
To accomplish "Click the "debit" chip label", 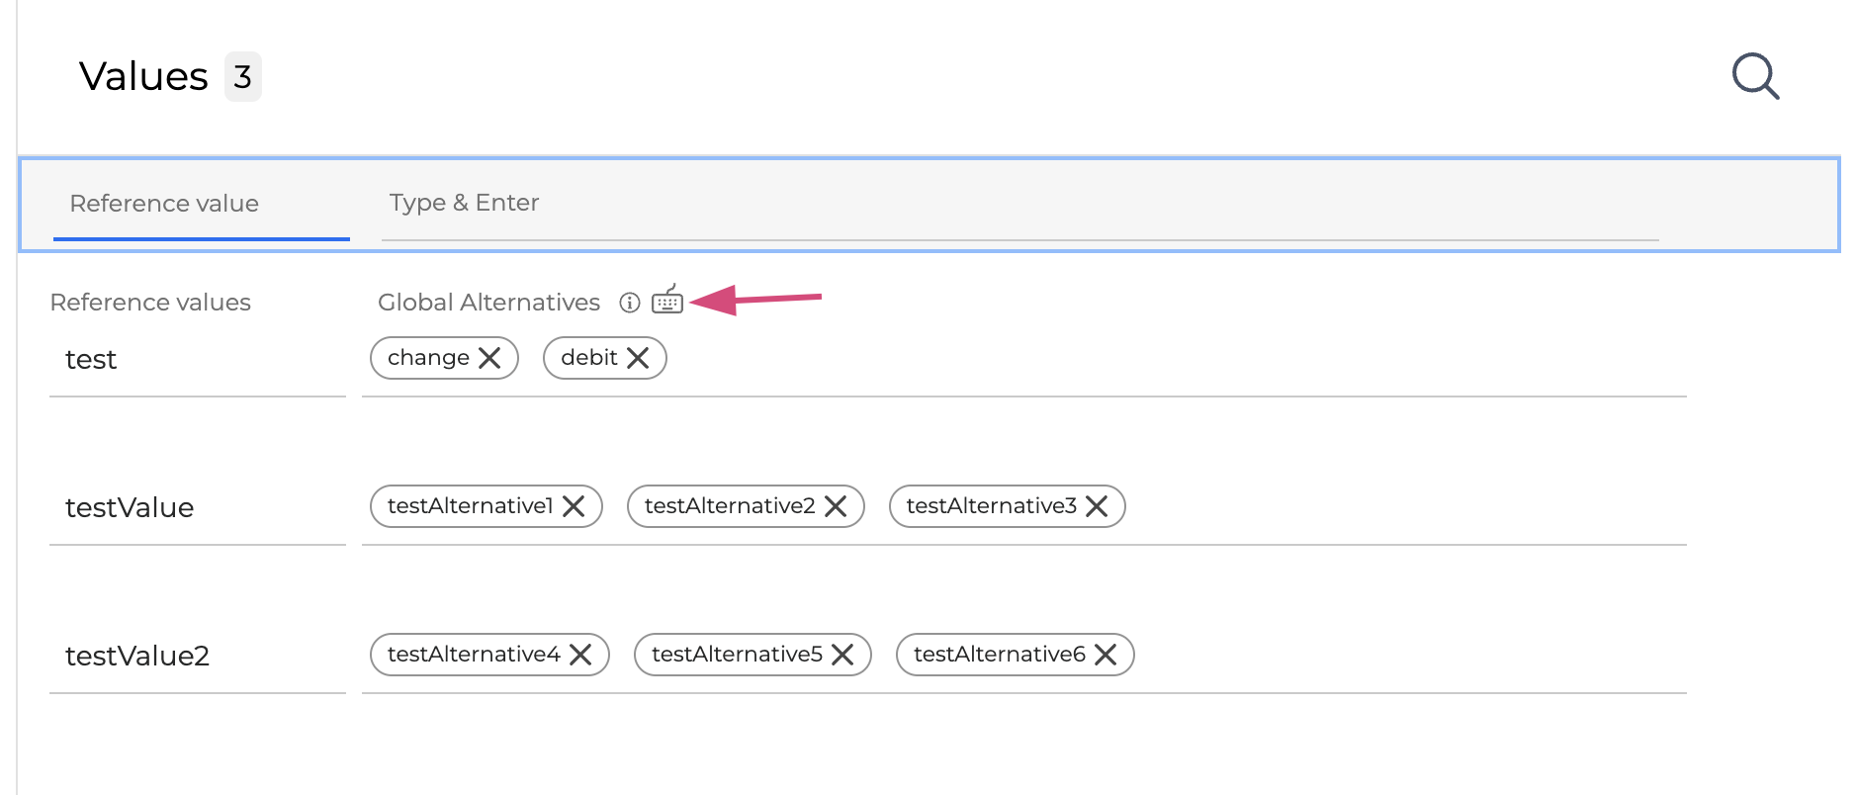I will [588, 358].
